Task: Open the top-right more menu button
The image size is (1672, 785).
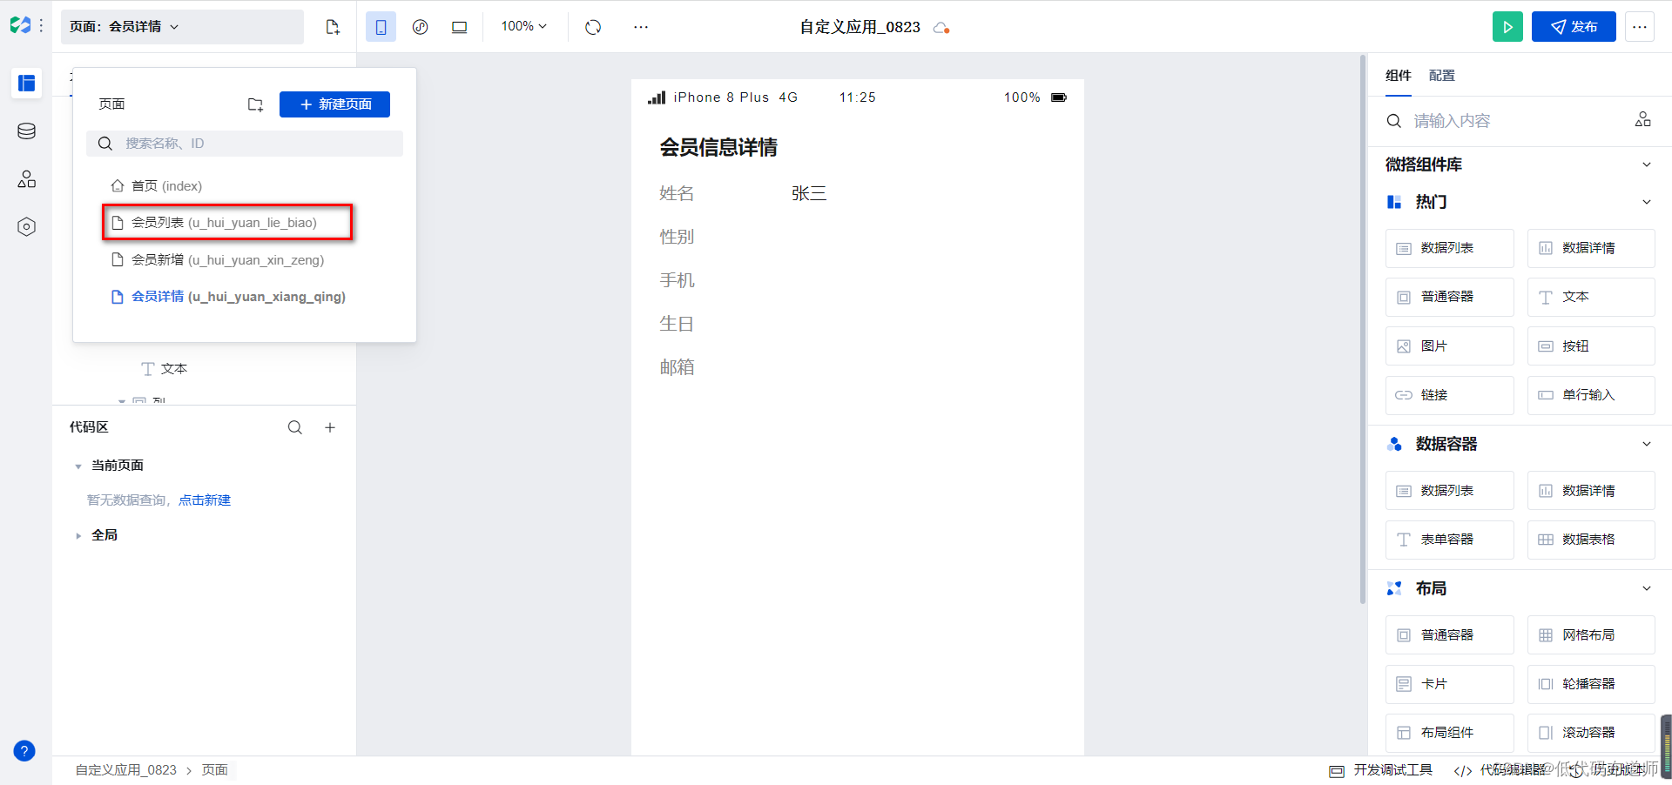Action: [x=1640, y=27]
